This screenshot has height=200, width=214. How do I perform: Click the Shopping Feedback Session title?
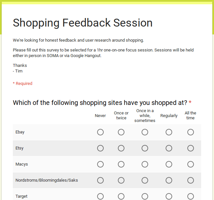click(x=83, y=23)
